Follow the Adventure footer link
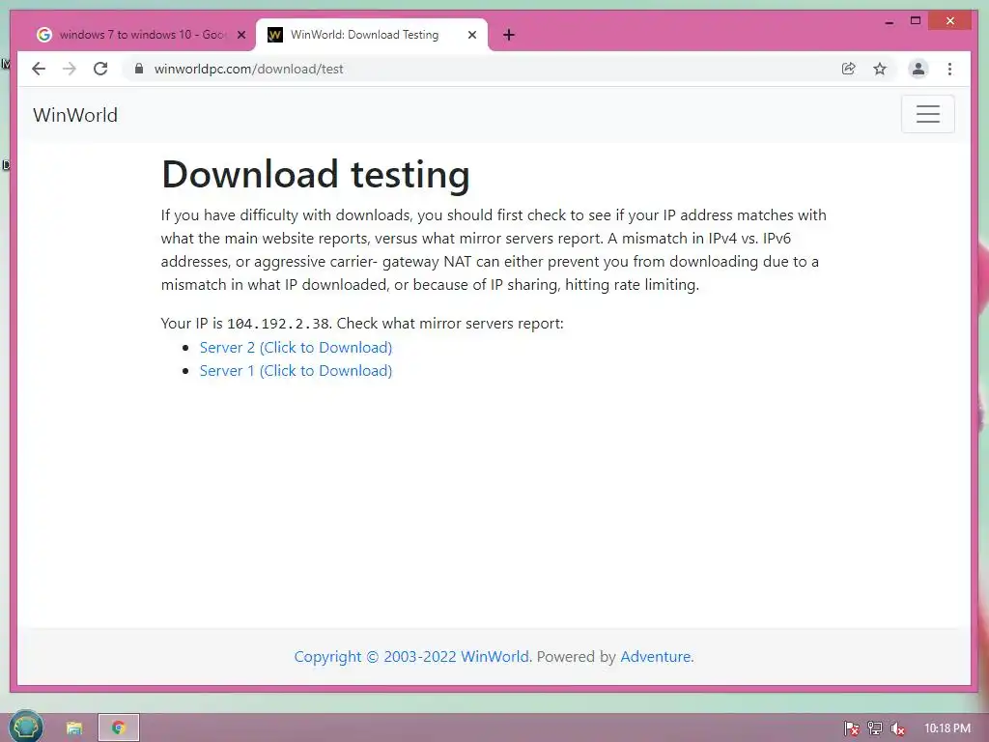 [657, 657]
